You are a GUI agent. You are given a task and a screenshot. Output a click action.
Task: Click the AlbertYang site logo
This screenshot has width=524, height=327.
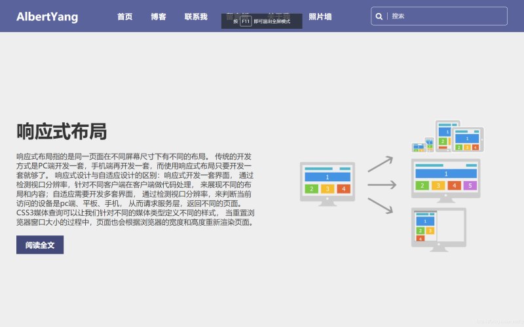[47, 17]
